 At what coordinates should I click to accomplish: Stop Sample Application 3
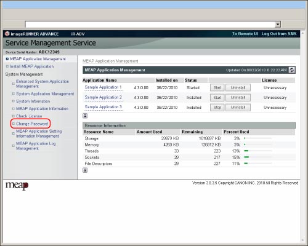(217, 108)
